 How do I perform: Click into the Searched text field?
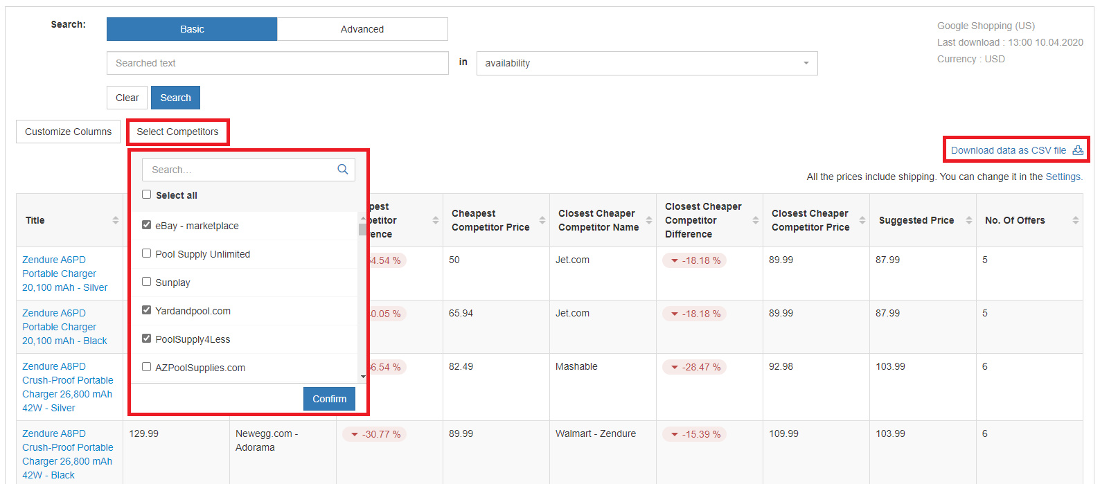tap(277, 63)
